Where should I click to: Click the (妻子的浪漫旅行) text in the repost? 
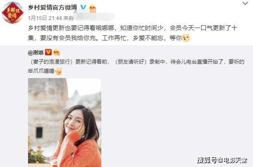[51, 62]
